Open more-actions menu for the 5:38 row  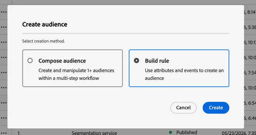click(x=4, y=27)
